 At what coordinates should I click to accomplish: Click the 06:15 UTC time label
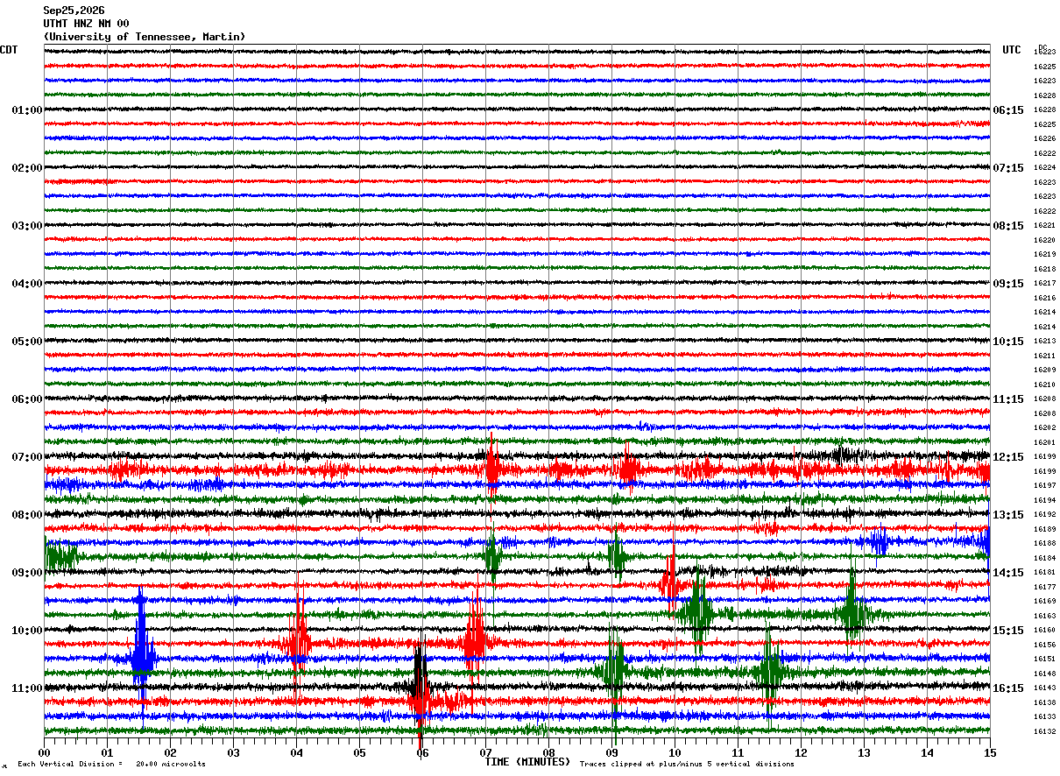pyautogui.click(x=1008, y=110)
